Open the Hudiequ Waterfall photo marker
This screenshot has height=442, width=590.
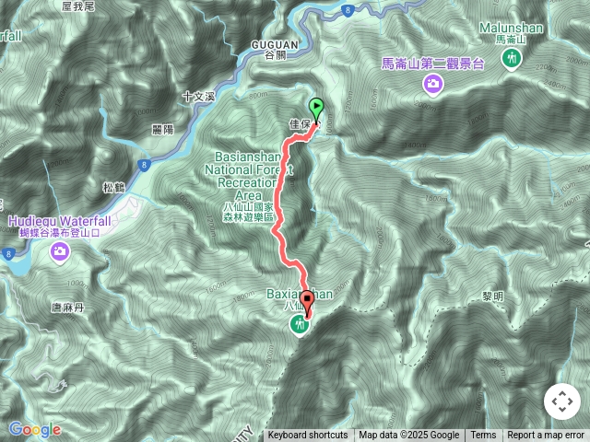click(60, 252)
